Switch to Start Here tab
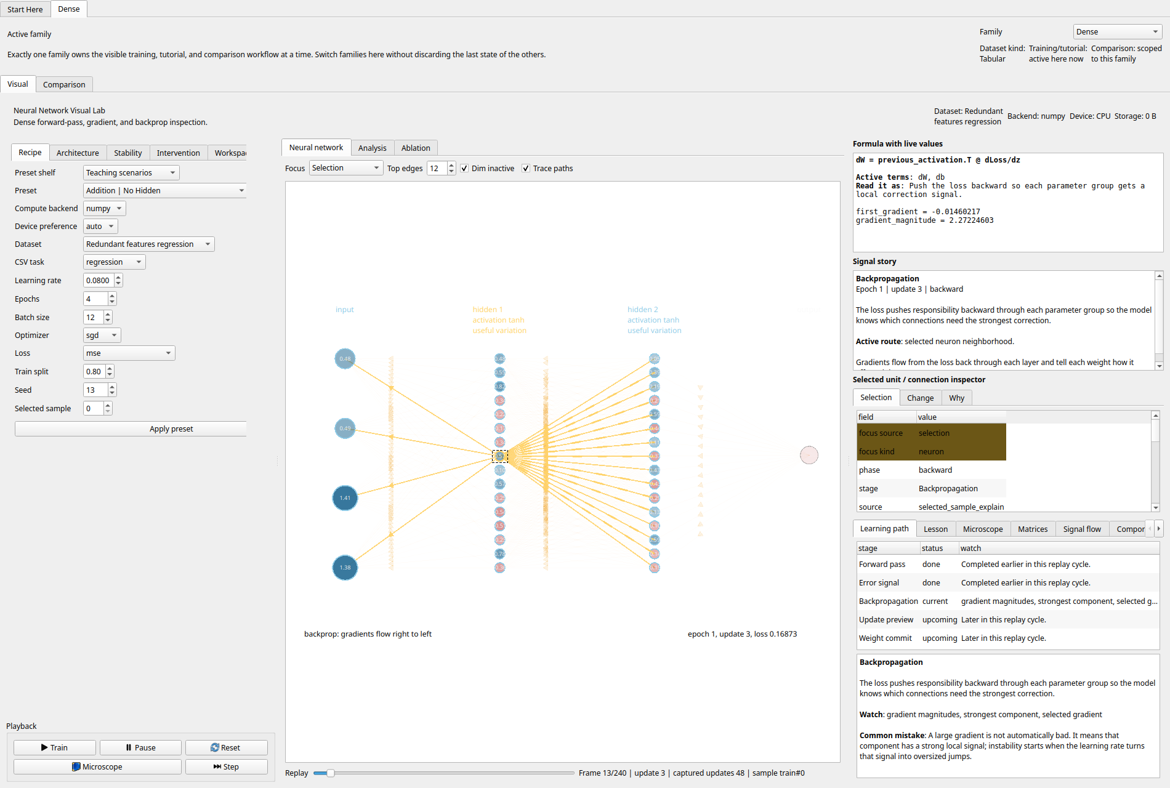Viewport: 1170px width, 788px height. [x=25, y=9]
